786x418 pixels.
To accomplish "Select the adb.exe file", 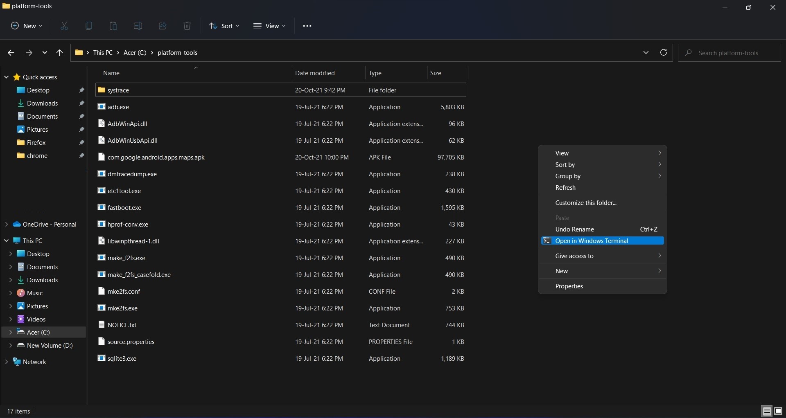I will [118, 107].
